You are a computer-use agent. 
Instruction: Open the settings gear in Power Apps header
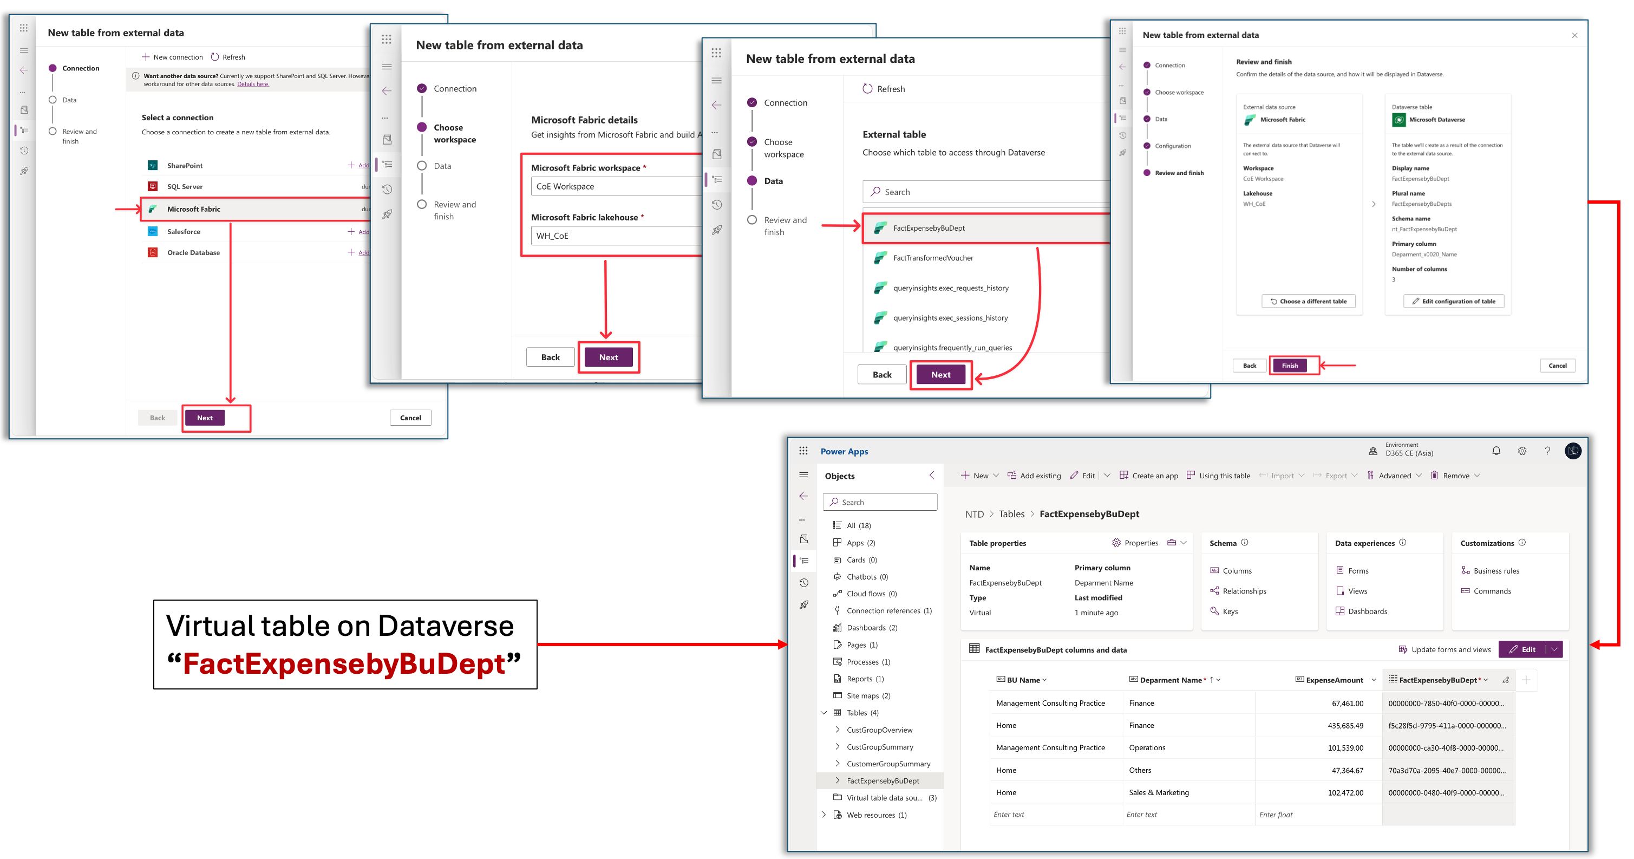pyautogui.click(x=1522, y=451)
